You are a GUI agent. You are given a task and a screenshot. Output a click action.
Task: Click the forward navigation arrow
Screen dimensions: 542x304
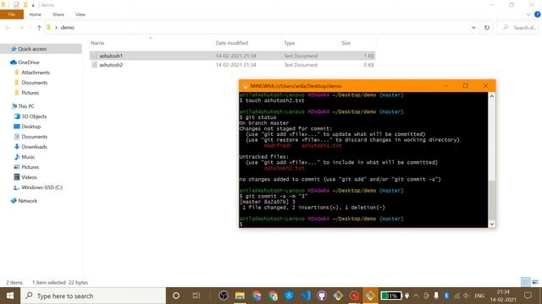click(x=20, y=28)
